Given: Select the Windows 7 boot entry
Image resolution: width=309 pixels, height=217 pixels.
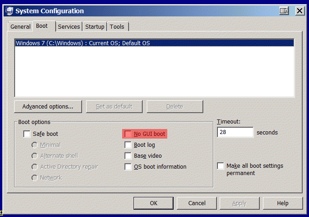Looking at the screenshot, I should 154,43.
